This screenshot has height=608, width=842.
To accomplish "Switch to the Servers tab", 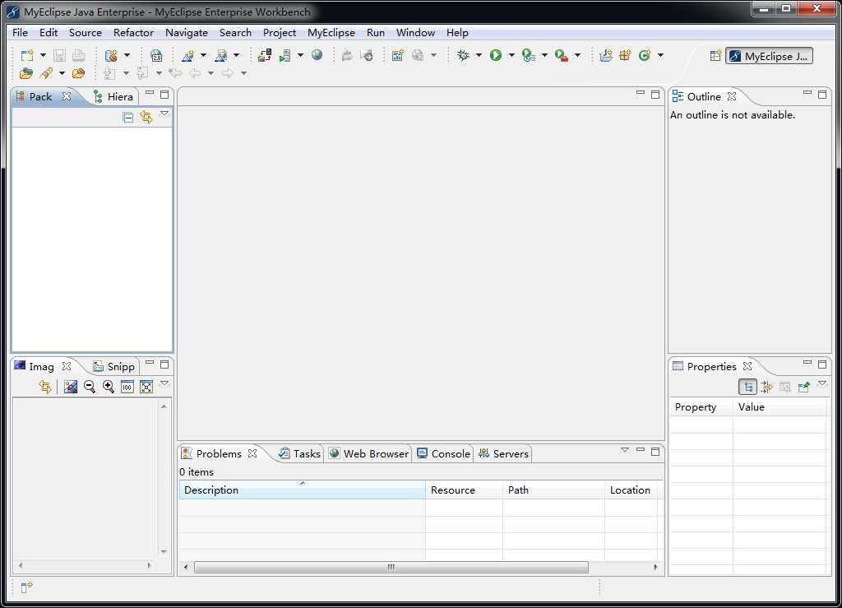I will point(504,454).
